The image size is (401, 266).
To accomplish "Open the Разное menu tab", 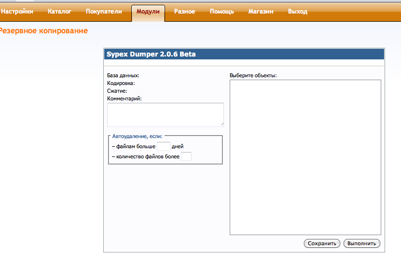I will [x=184, y=12].
